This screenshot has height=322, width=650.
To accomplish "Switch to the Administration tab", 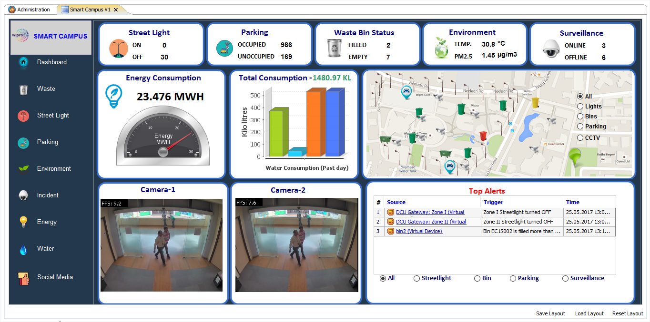I will (x=30, y=10).
